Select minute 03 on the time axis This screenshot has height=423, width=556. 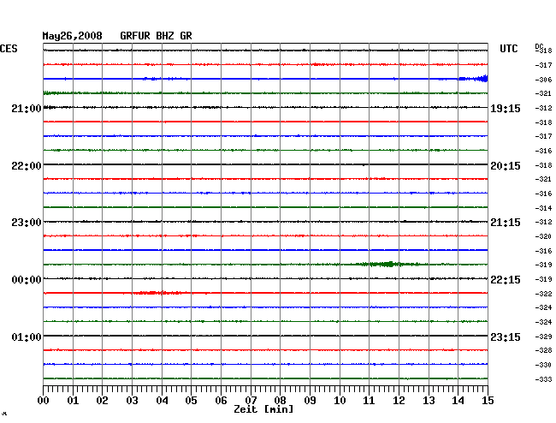click(x=132, y=401)
